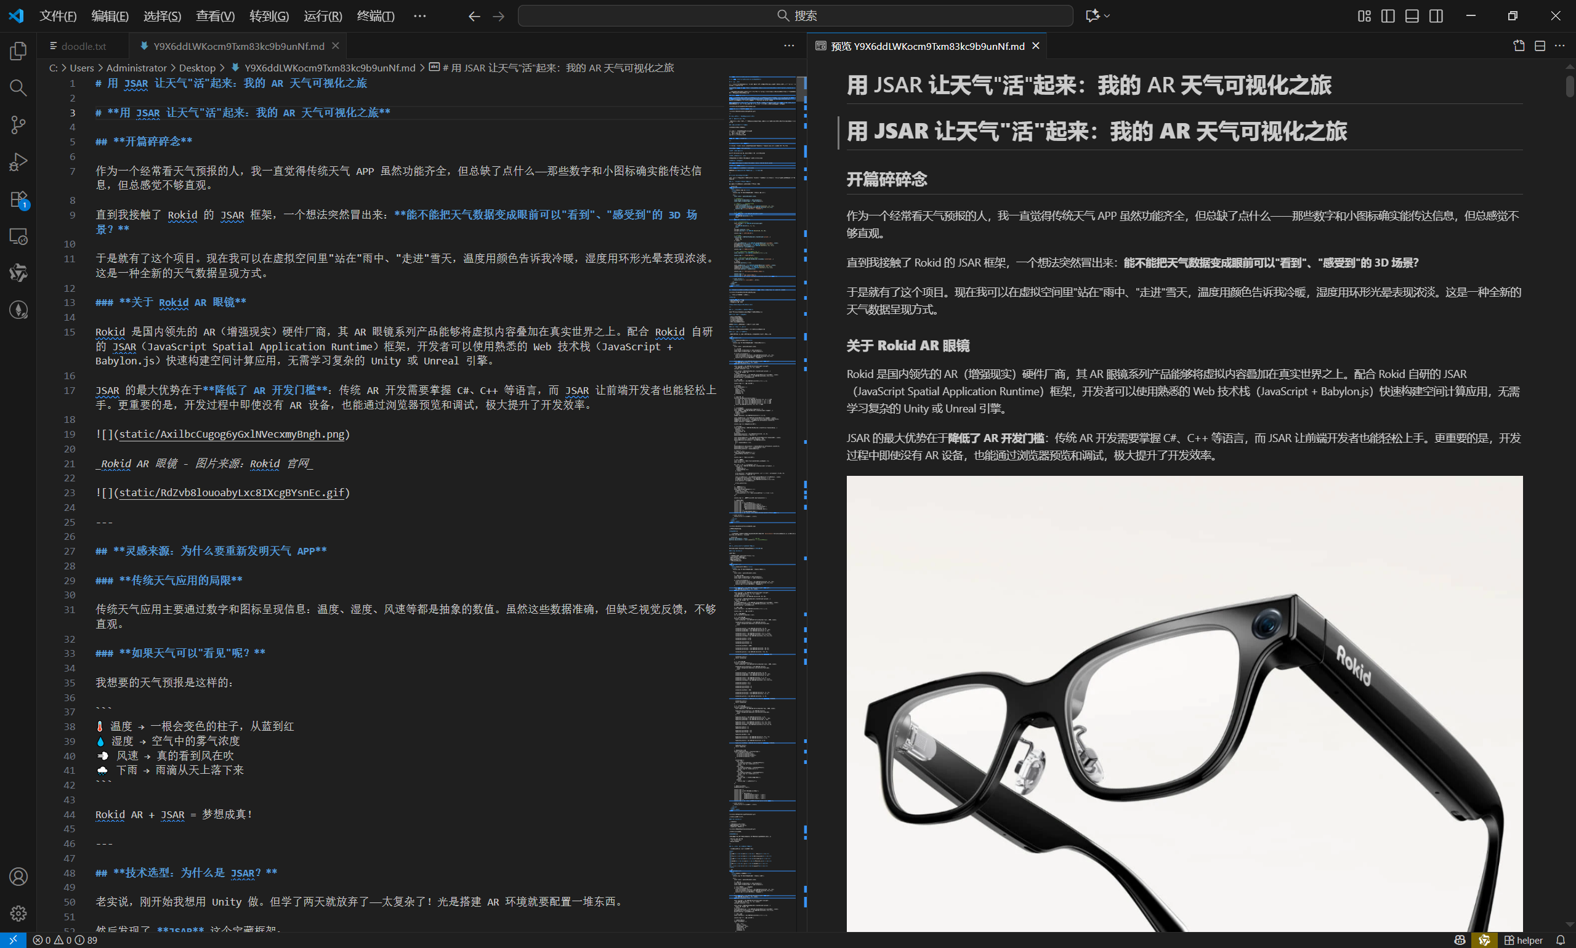The width and height of the screenshot is (1576, 948).
Task: Expand the Copilot chat dropdown arrow
Action: click(1107, 16)
